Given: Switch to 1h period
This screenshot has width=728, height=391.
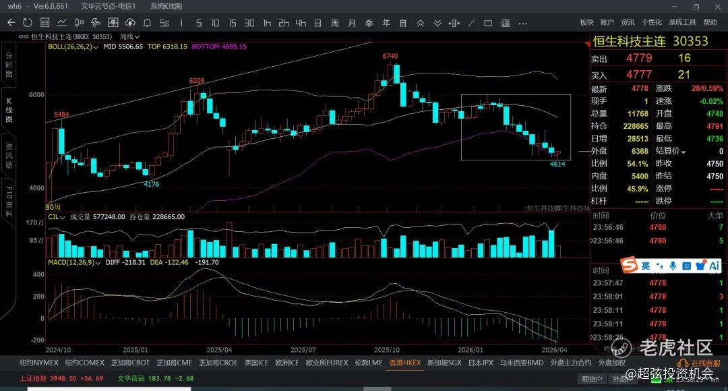Looking at the screenshot, I should pyautogui.click(x=266, y=23).
